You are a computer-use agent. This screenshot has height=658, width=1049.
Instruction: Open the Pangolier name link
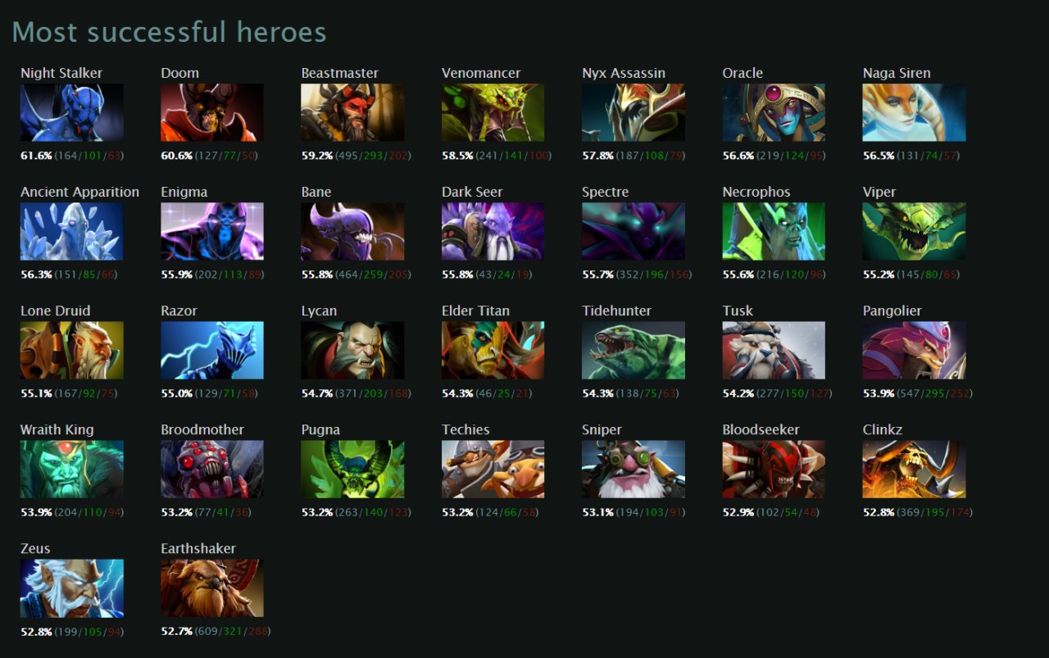[x=892, y=311]
